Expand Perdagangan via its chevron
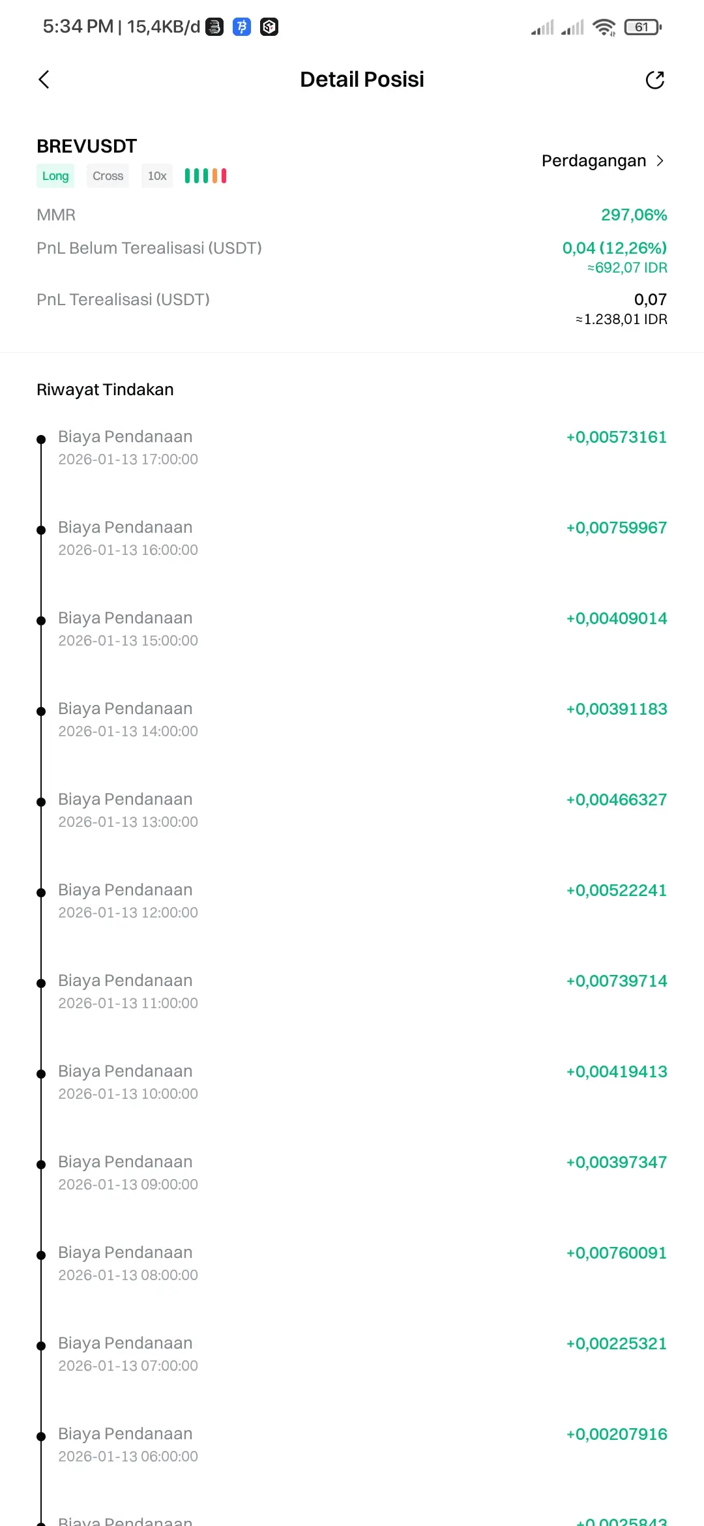 pos(660,160)
